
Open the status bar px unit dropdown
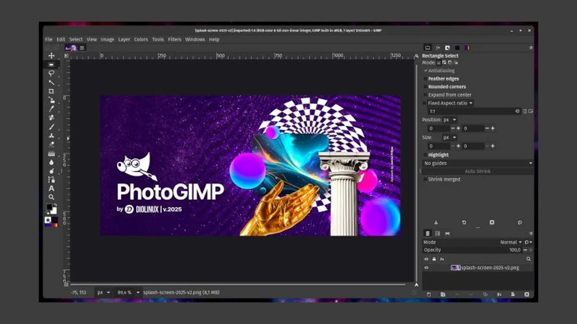104,292
